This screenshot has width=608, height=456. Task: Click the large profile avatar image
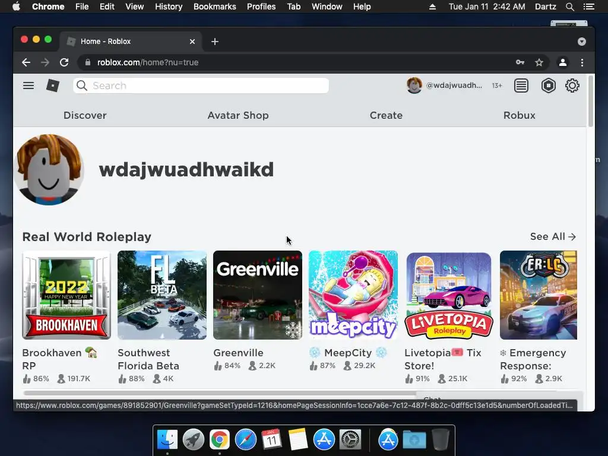click(49, 169)
